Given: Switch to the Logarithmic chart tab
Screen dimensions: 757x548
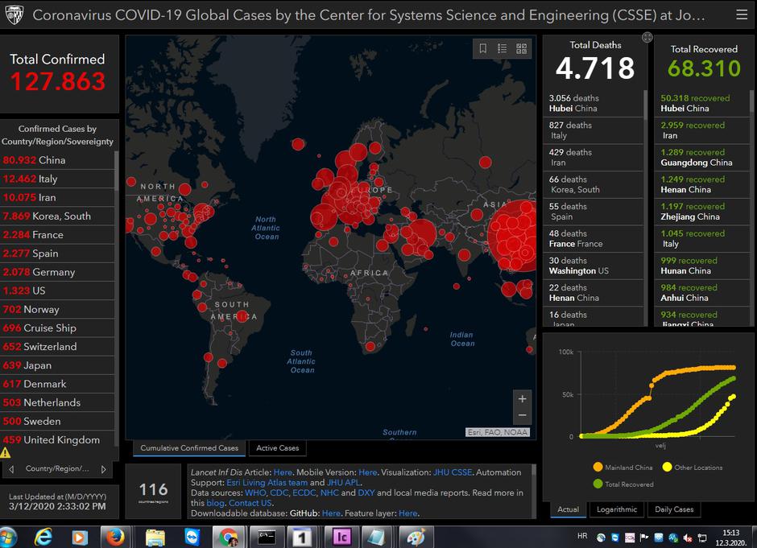Looking at the screenshot, I should 616,509.
